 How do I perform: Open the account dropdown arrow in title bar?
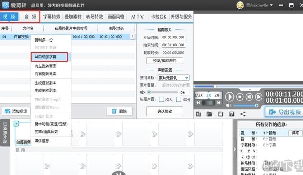271,5
